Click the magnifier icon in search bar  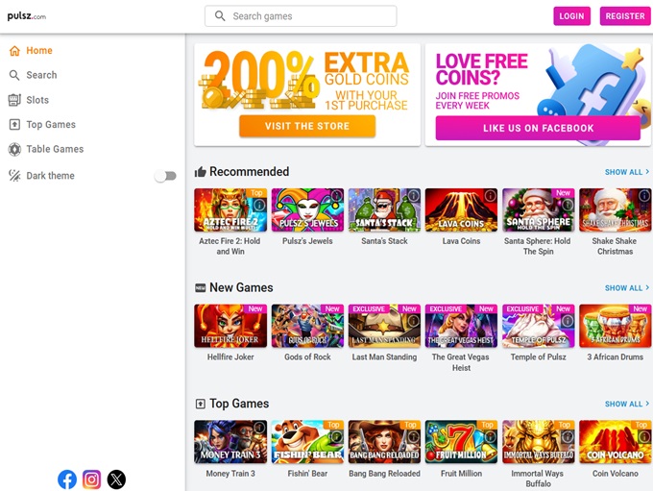[220, 15]
